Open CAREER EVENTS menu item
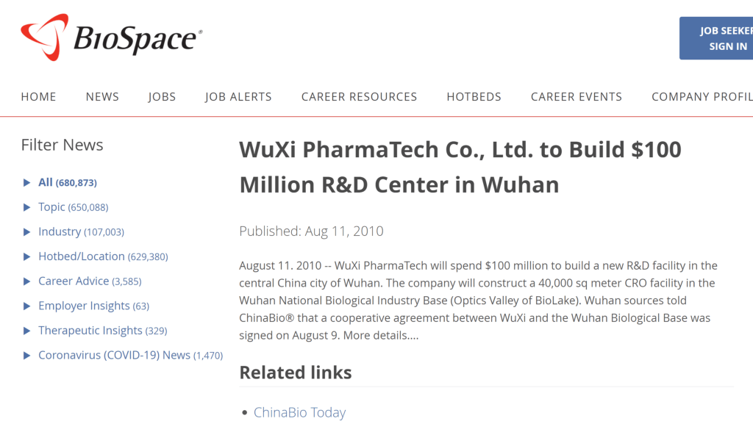The image size is (753, 435). (x=577, y=97)
